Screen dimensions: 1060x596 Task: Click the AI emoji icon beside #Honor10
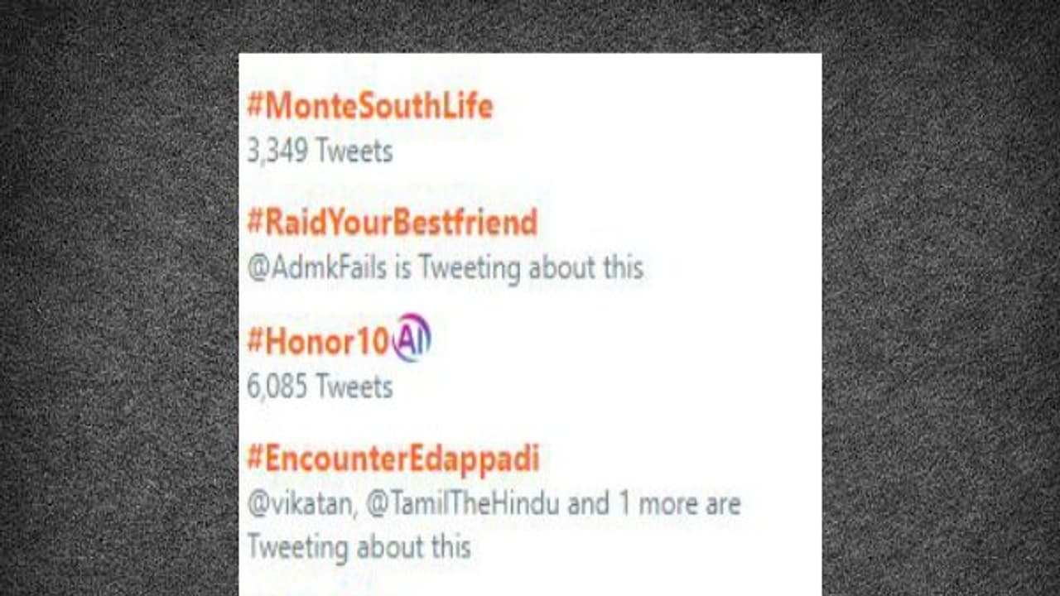point(412,339)
